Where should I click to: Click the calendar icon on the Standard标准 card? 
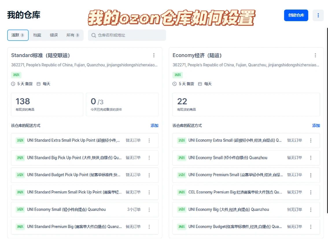point(38,84)
